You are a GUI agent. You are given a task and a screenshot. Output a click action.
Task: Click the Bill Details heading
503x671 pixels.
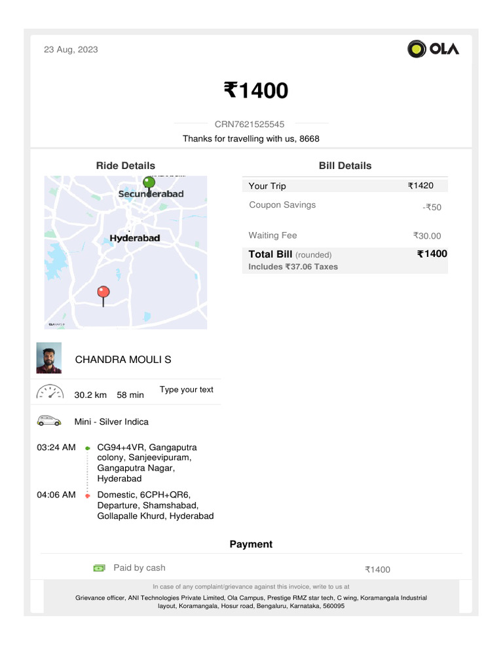(345, 166)
